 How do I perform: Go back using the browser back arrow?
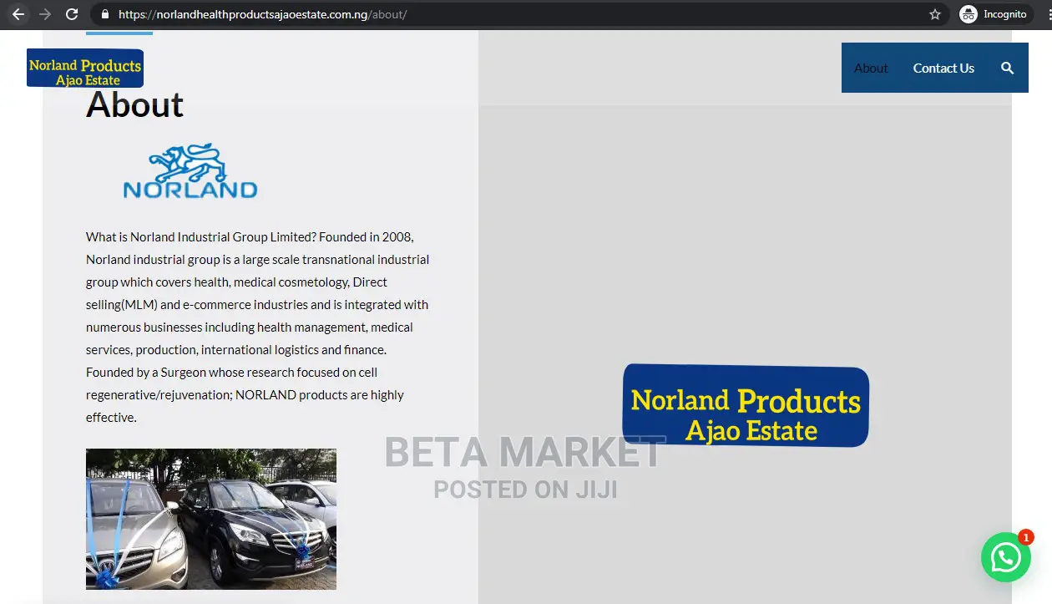[x=18, y=14]
